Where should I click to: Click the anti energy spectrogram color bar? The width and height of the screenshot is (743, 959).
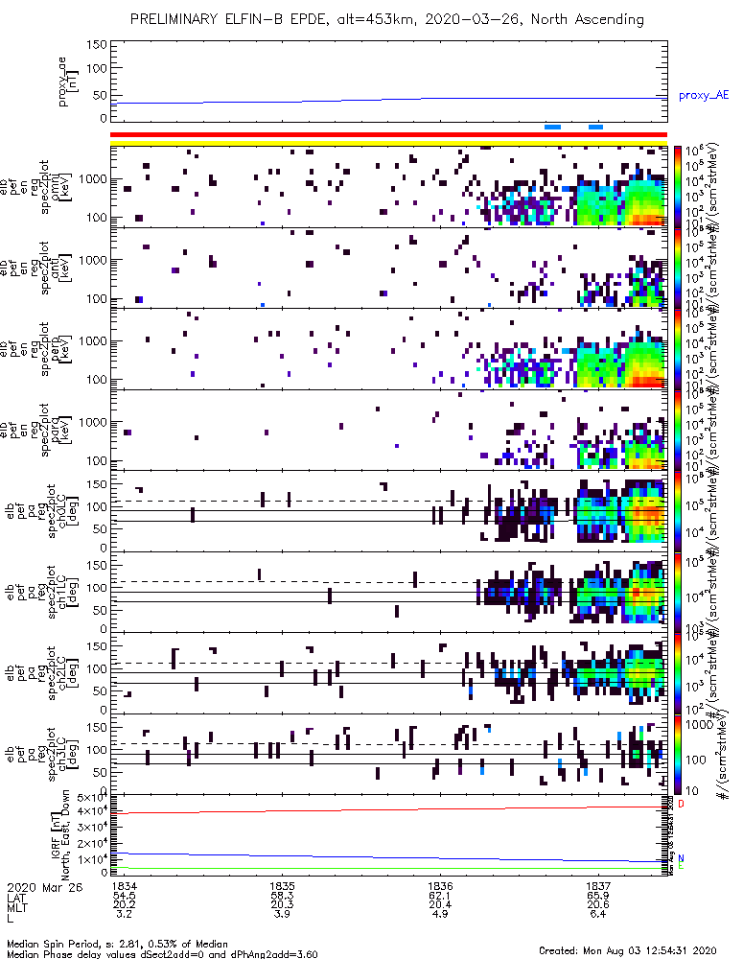678,268
